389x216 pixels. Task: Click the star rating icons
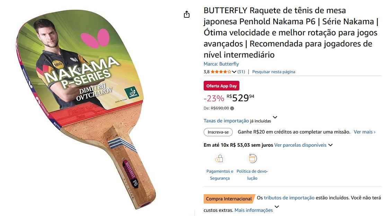coord(221,72)
